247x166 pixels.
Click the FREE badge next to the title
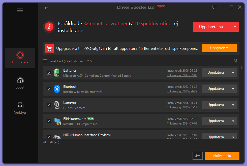pyautogui.click(x=161, y=7)
